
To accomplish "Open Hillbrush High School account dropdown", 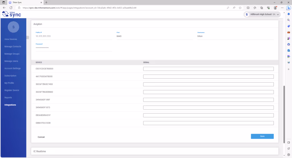I will pos(262,14).
